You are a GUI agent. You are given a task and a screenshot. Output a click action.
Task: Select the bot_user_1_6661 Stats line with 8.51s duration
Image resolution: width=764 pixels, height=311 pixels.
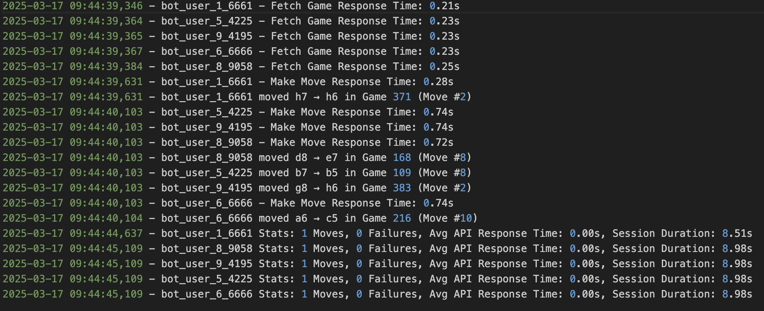click(x=378, y=233)
